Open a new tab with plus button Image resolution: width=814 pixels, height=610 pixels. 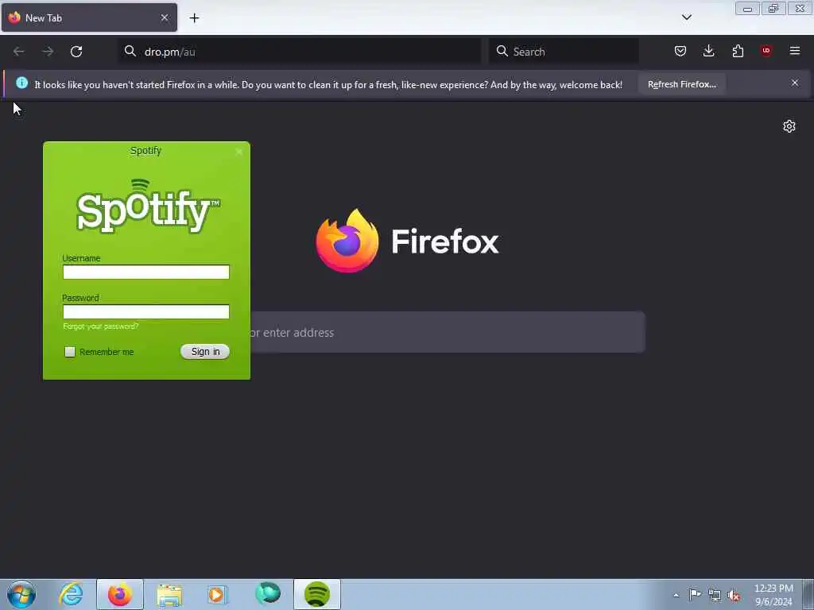point(194,18)
